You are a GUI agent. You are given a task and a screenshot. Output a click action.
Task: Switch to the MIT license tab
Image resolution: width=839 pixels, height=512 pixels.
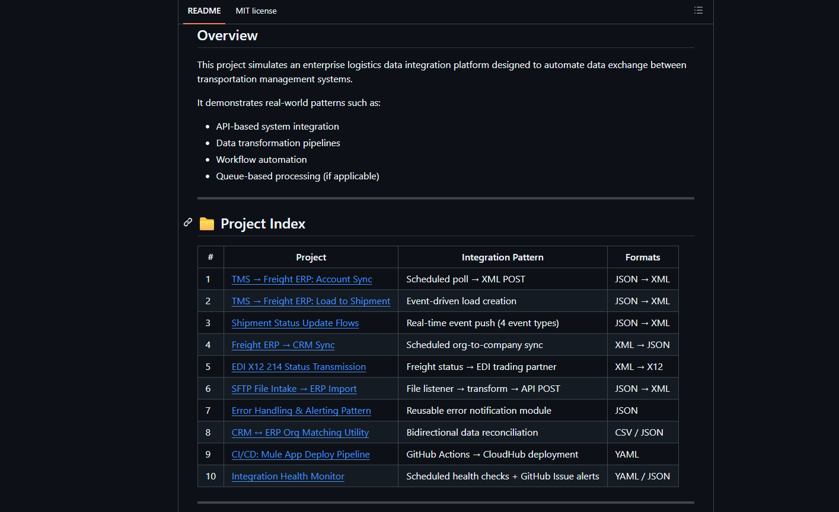(256, 11)
